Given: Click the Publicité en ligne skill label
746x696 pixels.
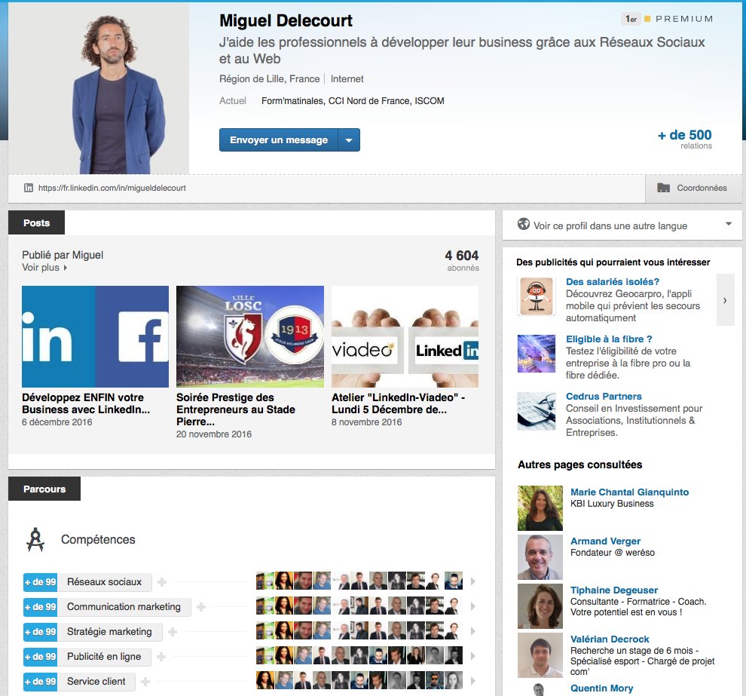Looking at the screenshot, I should [104, 657].
